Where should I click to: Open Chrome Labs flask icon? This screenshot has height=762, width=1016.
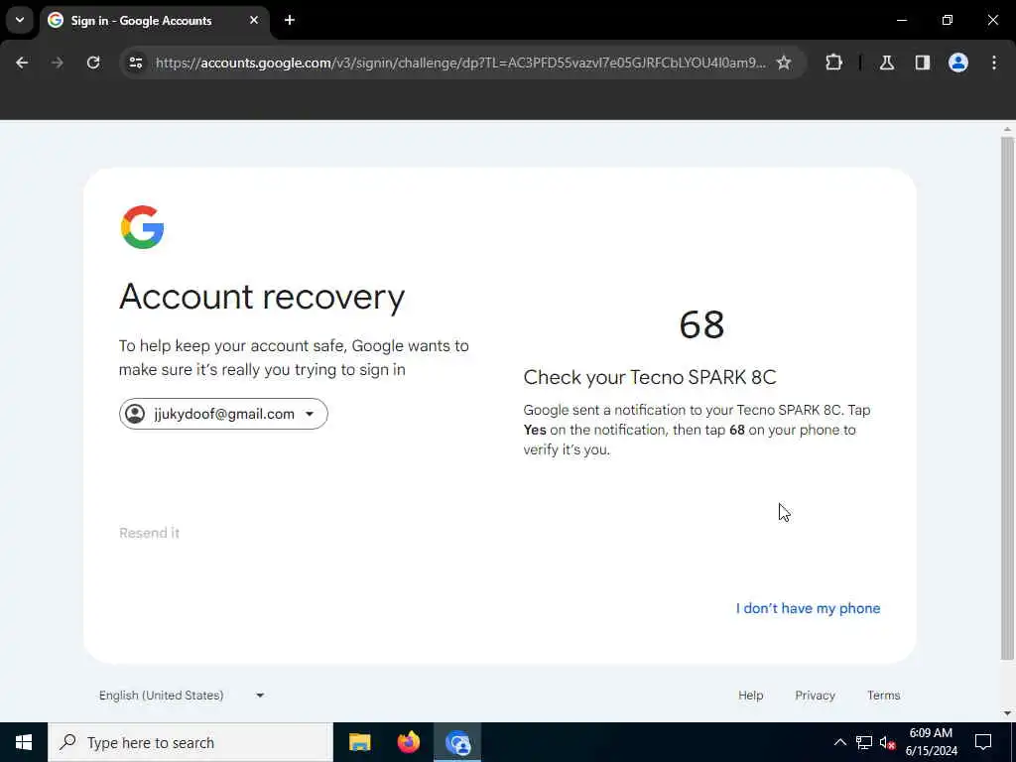pos(887,63)
